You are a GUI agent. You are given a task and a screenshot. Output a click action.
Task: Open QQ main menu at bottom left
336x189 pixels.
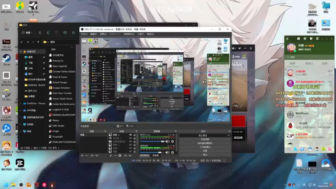pos(289,149)
